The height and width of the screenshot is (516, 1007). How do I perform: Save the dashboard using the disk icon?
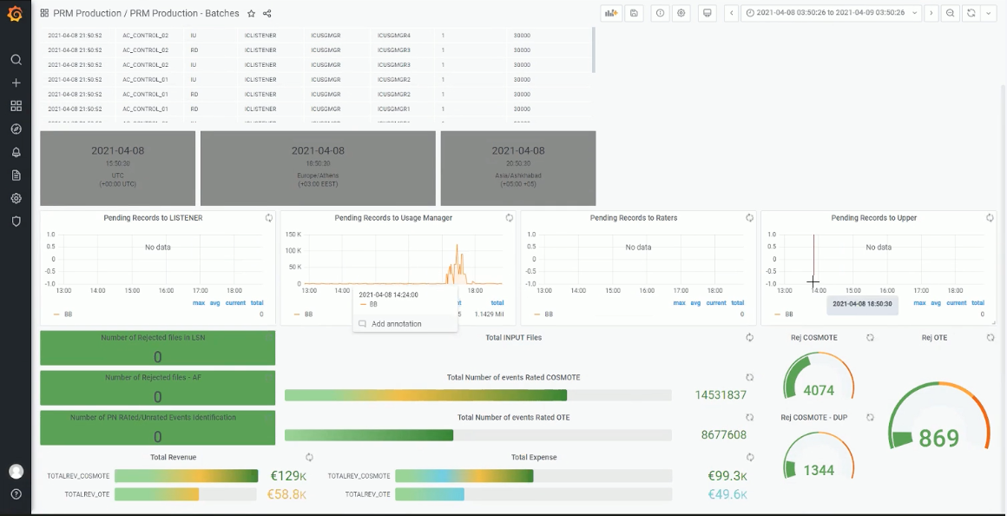click(635, 12)
